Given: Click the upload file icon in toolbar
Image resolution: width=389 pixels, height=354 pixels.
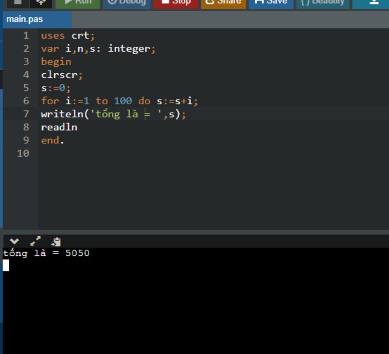Looking at the screenshot, I should 41,3.
